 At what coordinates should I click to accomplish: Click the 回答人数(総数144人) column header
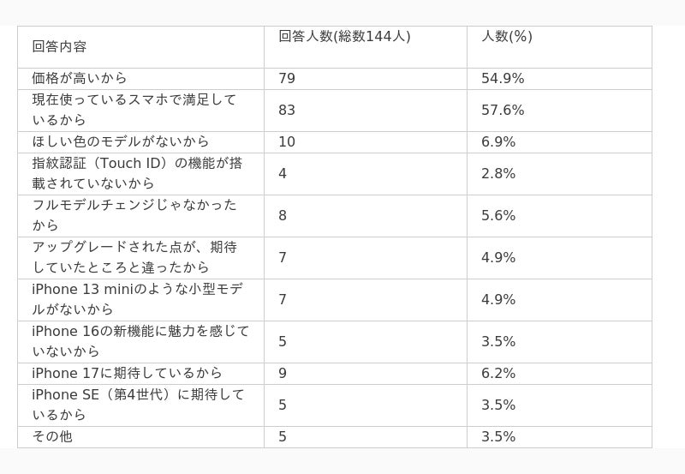344,36
